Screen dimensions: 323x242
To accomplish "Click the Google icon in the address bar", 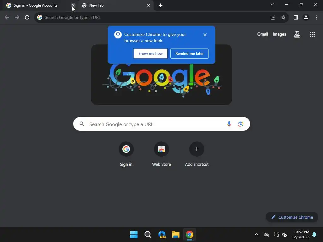I will point(40,18).
